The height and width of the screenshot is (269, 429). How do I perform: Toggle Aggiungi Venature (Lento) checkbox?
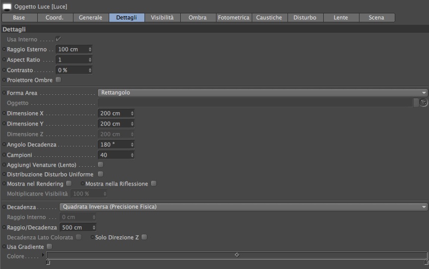[x=101, y=165]
